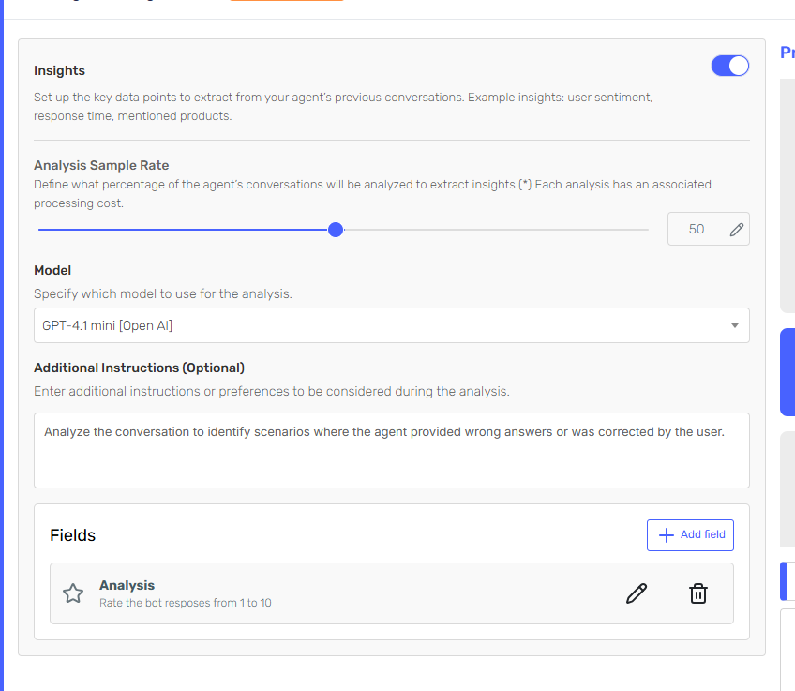
Task: Select the orange-highlighted tab at the top
Action: (286, 4)
